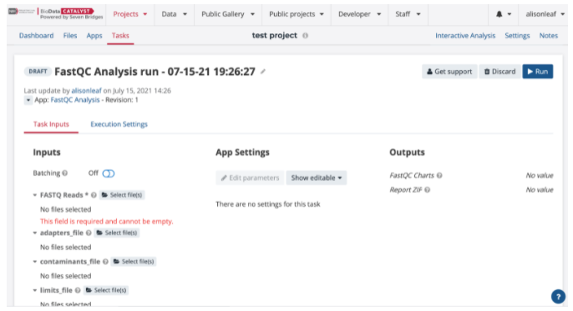573x311 pixels.
Task: Open notifications bell icon
Action: click(499, 14)
